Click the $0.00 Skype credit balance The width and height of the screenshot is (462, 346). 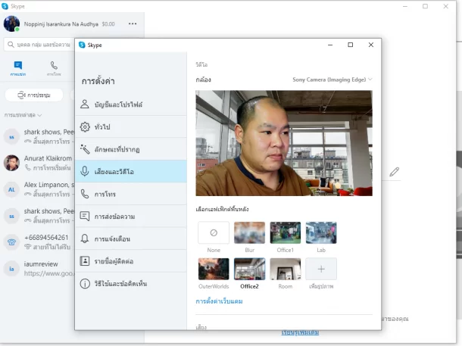point(108,24)
